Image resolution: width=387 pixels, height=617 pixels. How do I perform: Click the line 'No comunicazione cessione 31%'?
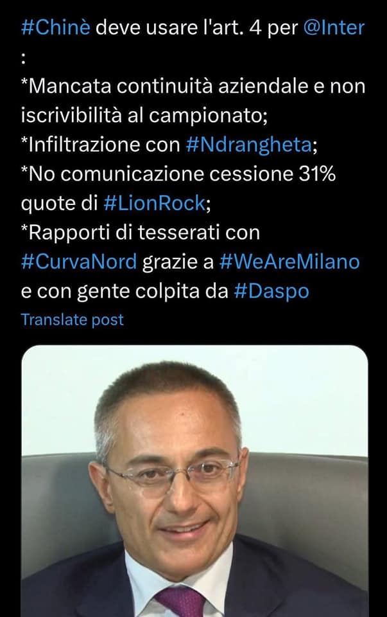pos(182,174)
